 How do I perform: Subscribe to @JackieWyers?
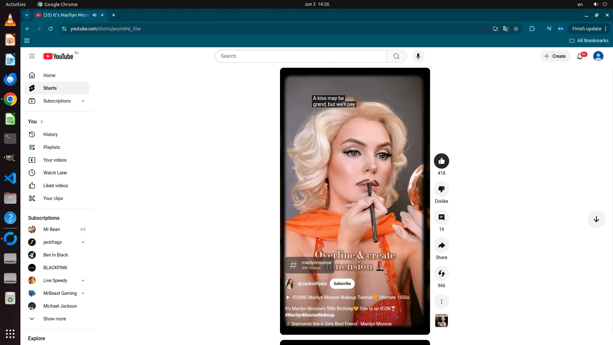point(342,284)
